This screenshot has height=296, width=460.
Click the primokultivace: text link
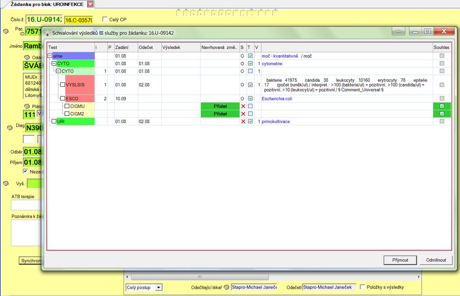(276, 122)
